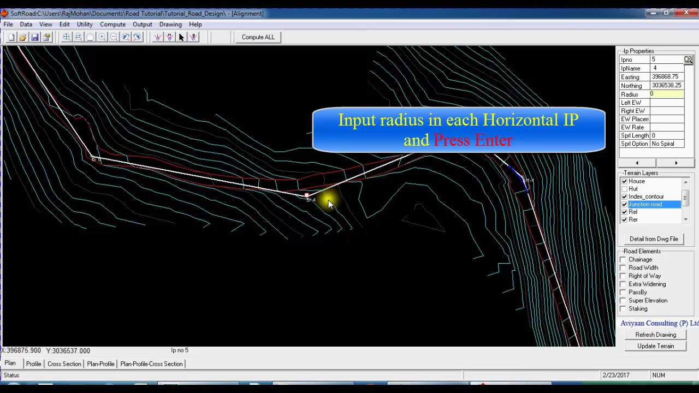Click Detail from Dwg File button
699x393 pixels.
654,239
